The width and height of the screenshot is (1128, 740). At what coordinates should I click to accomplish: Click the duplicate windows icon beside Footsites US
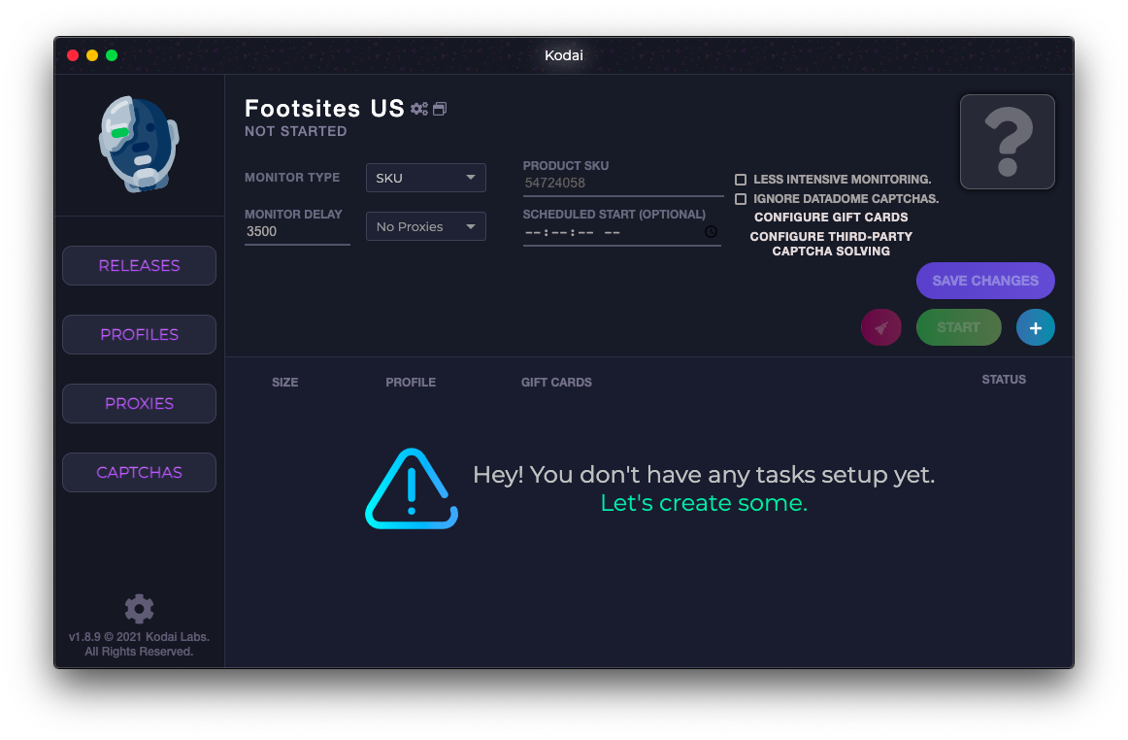point(440,109)
